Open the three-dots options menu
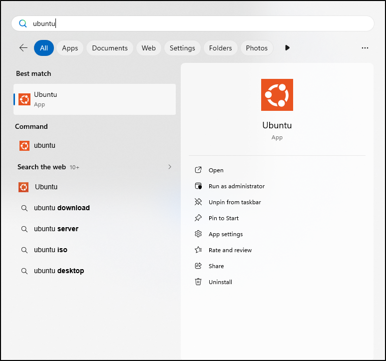 (365, 48)
